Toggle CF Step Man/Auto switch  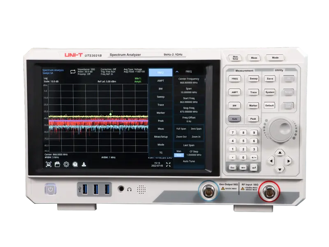(179, 153)
